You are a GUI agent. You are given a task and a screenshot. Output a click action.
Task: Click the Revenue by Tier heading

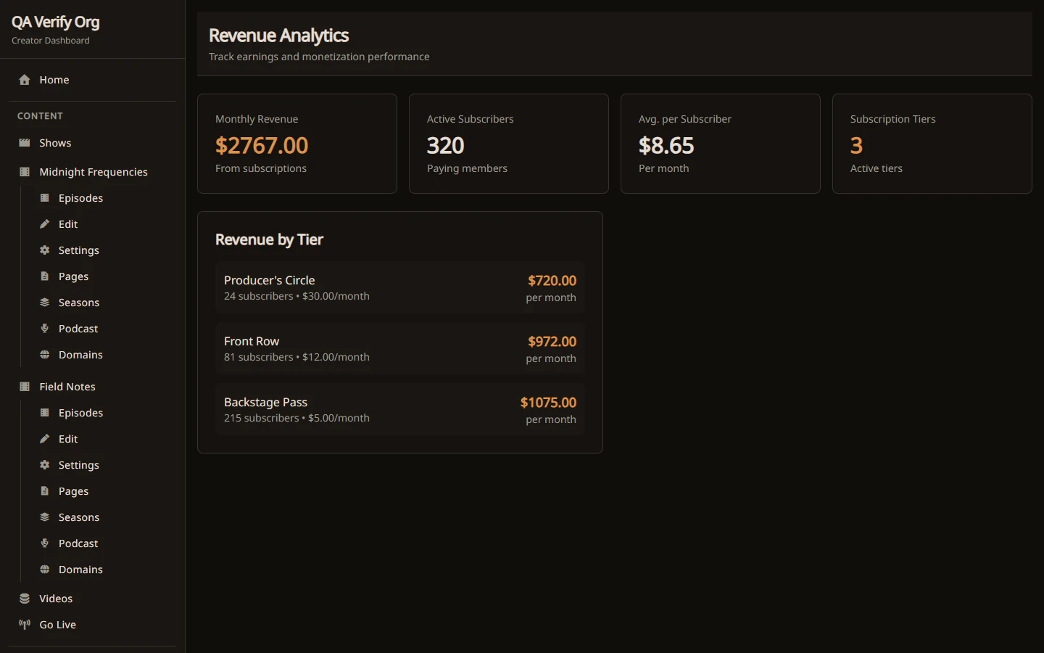coord(269,239)
